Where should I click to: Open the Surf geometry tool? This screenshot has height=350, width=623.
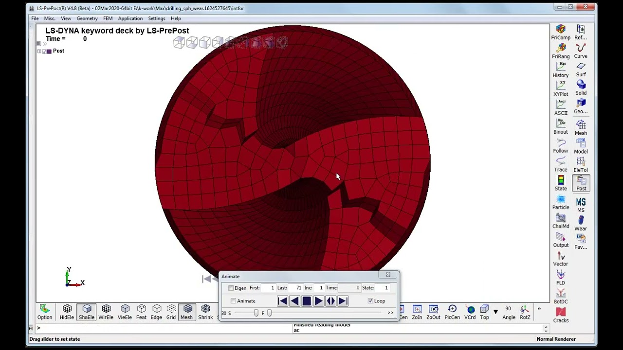click(x=581, y=70)
